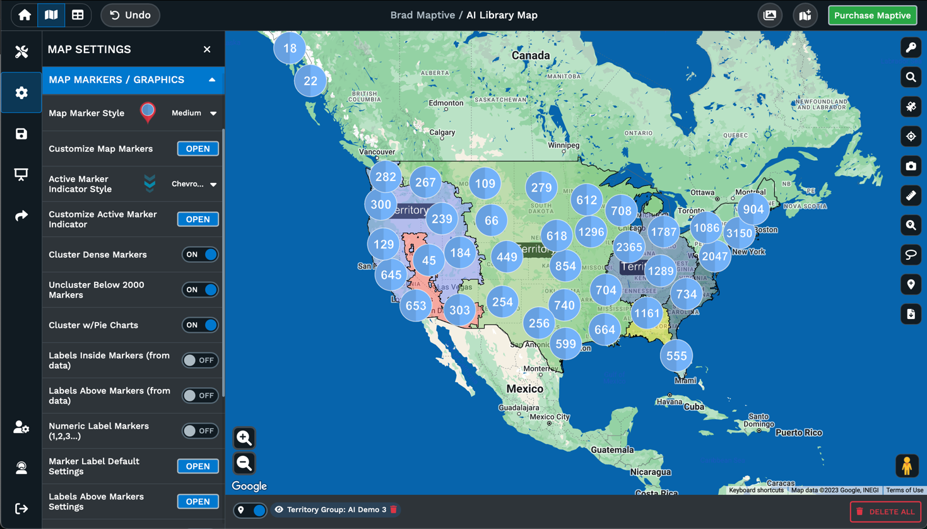Screen dimensions: 927x529
Task: Turn off Cluster Dense Markers toggle
Action: tap(200, 255)
